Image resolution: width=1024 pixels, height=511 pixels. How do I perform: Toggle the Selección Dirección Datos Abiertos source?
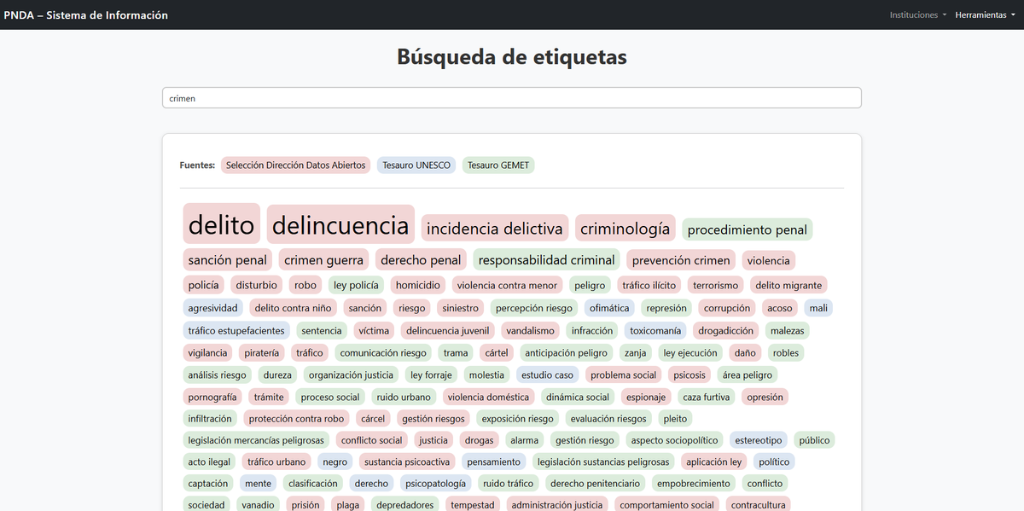295,165
